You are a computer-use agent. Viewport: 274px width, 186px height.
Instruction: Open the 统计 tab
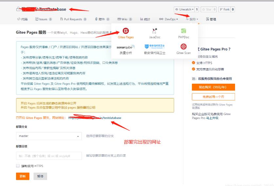click(145, 19)
